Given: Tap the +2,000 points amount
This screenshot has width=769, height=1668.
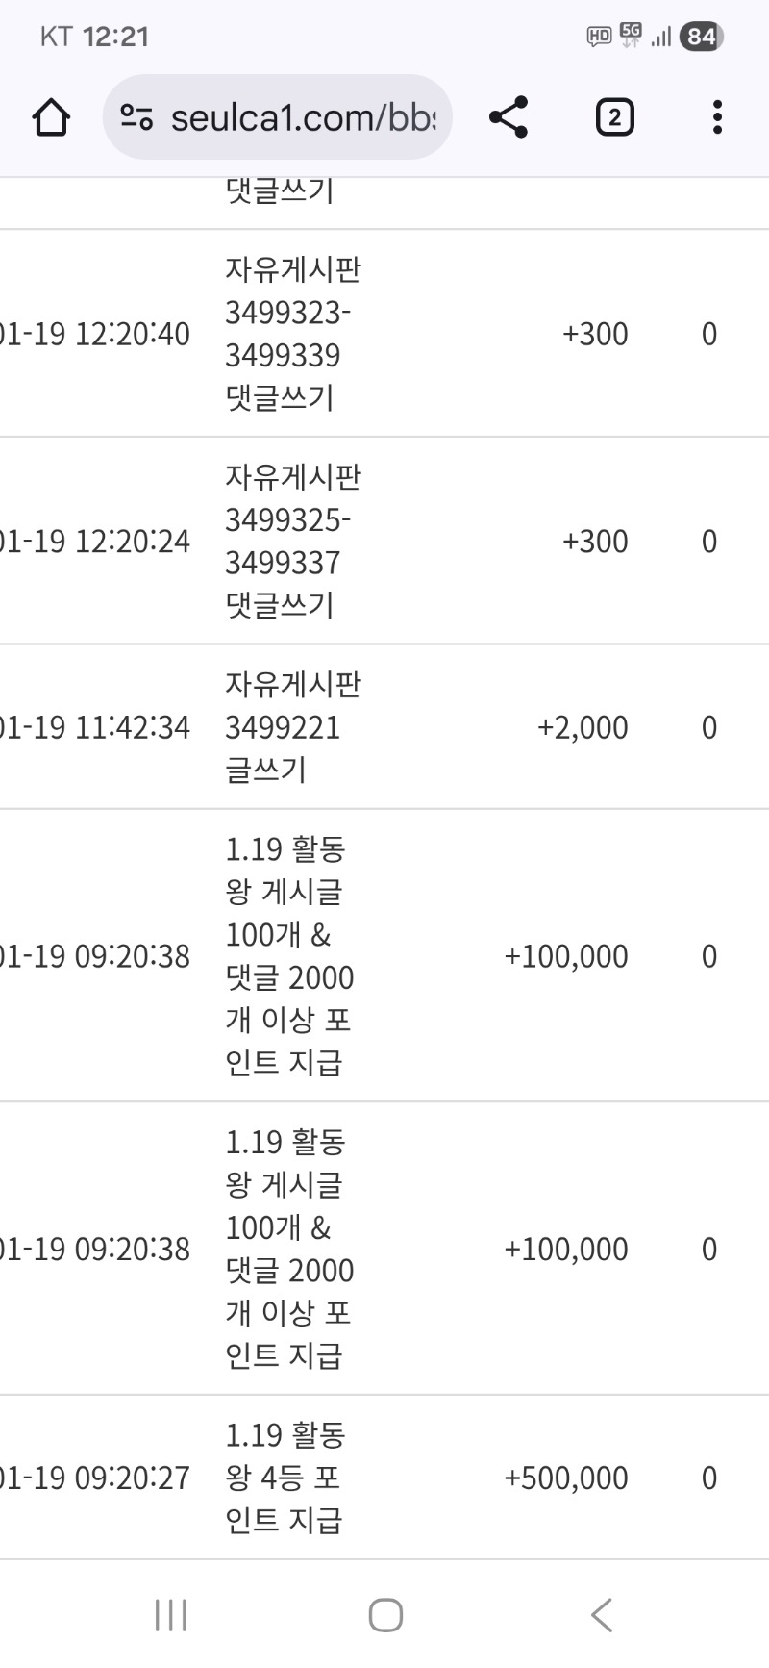Looking at the screenshot, I should pos(583,728).
